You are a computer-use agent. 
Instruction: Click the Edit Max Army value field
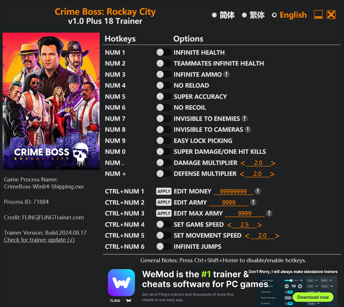(245, 213)
